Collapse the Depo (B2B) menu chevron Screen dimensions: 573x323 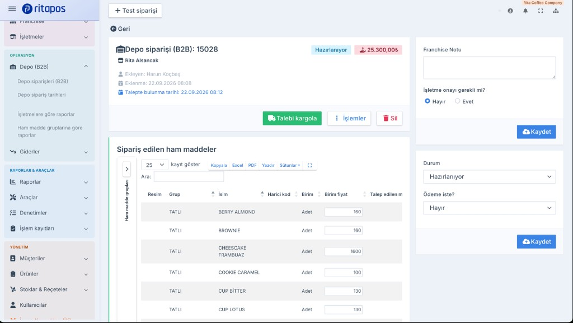86,67
